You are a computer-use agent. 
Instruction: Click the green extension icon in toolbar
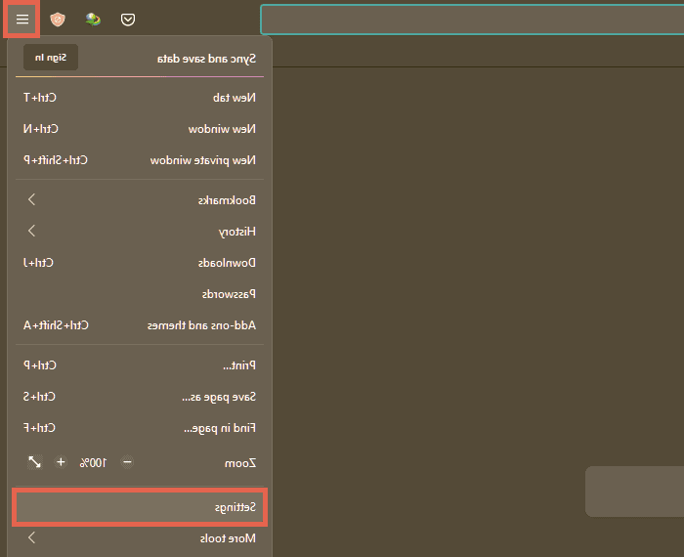[x=93, y=20]
